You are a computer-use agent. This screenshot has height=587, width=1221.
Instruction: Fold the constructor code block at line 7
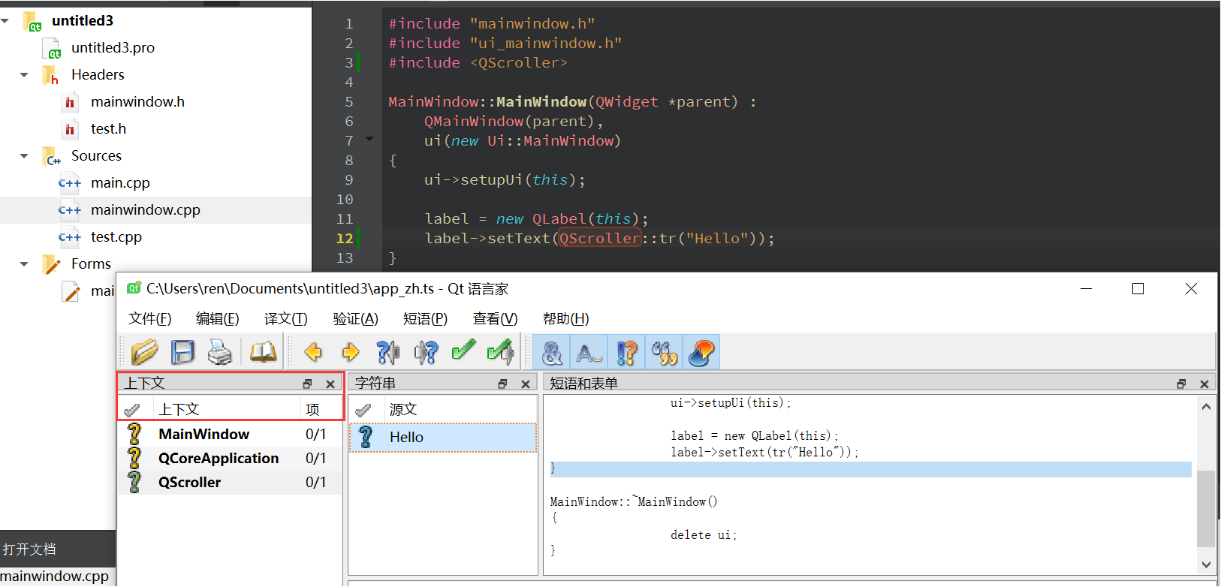pos(369,139)
